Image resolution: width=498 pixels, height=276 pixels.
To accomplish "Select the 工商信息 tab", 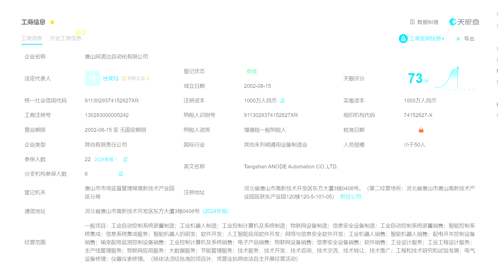I will point(32,38).
